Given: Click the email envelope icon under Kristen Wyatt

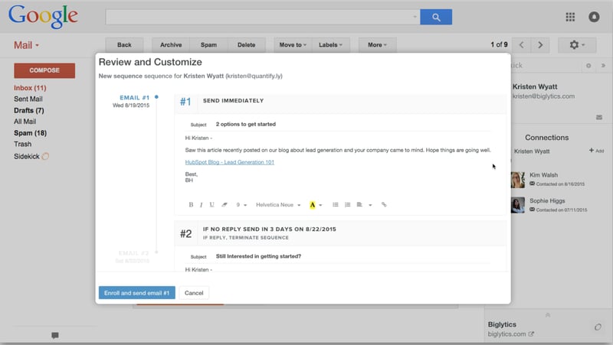Looking at the screenshot, I should (599, 118).
